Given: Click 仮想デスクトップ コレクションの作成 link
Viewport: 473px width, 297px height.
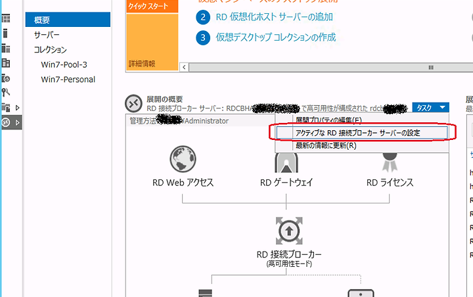Looking at the screenshot, I should click(276, 37).
